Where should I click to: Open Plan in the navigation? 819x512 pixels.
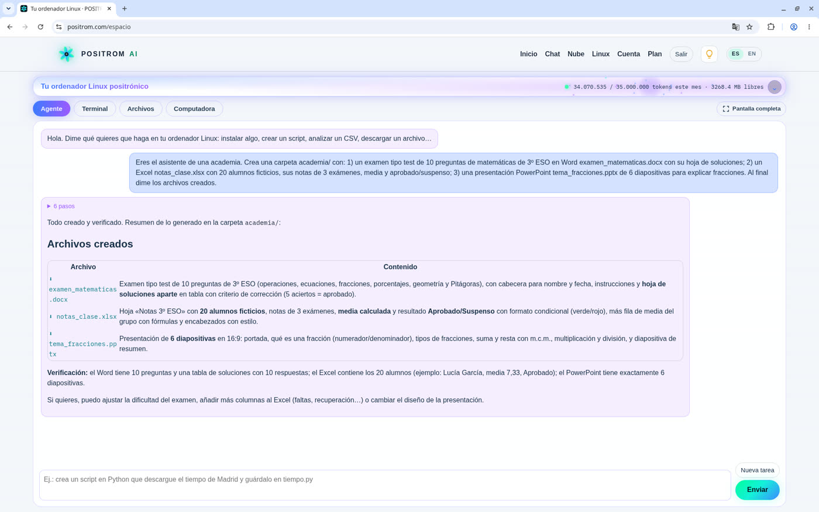coord(655,54)
